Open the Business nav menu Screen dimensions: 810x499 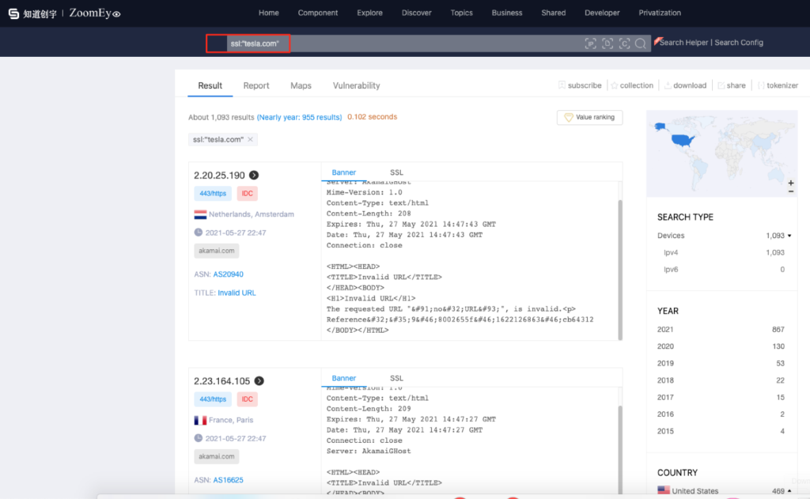507,13
